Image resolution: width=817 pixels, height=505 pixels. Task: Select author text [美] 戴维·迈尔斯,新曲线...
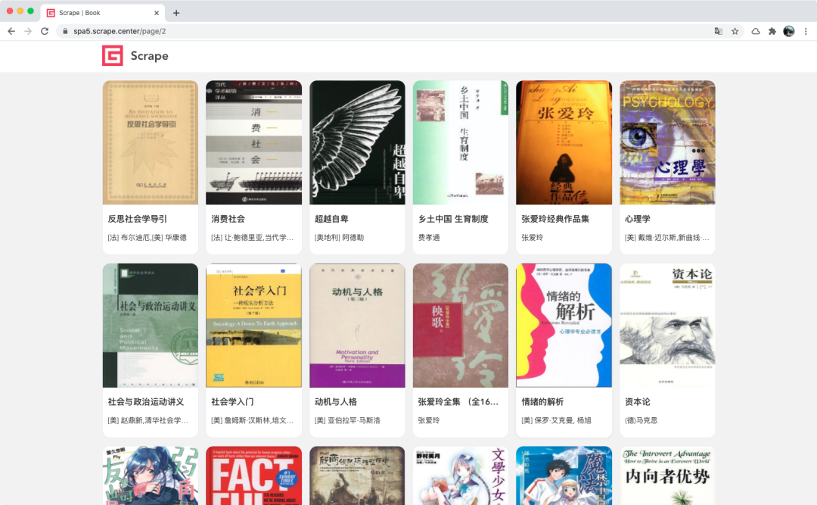coord(667,238)
